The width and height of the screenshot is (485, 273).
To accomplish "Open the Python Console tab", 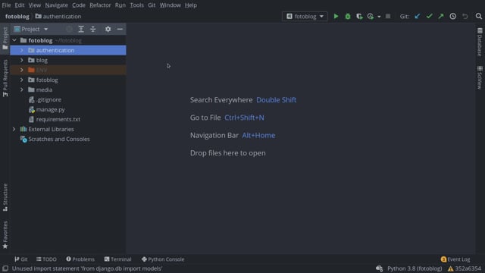I will click(x=163, y=259).
